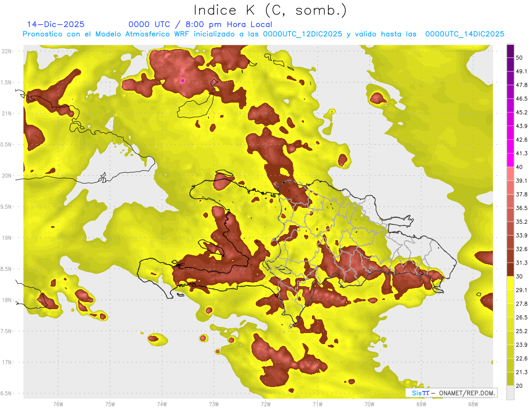
Task: Select the "74W" longitude label
Action: 162,404
